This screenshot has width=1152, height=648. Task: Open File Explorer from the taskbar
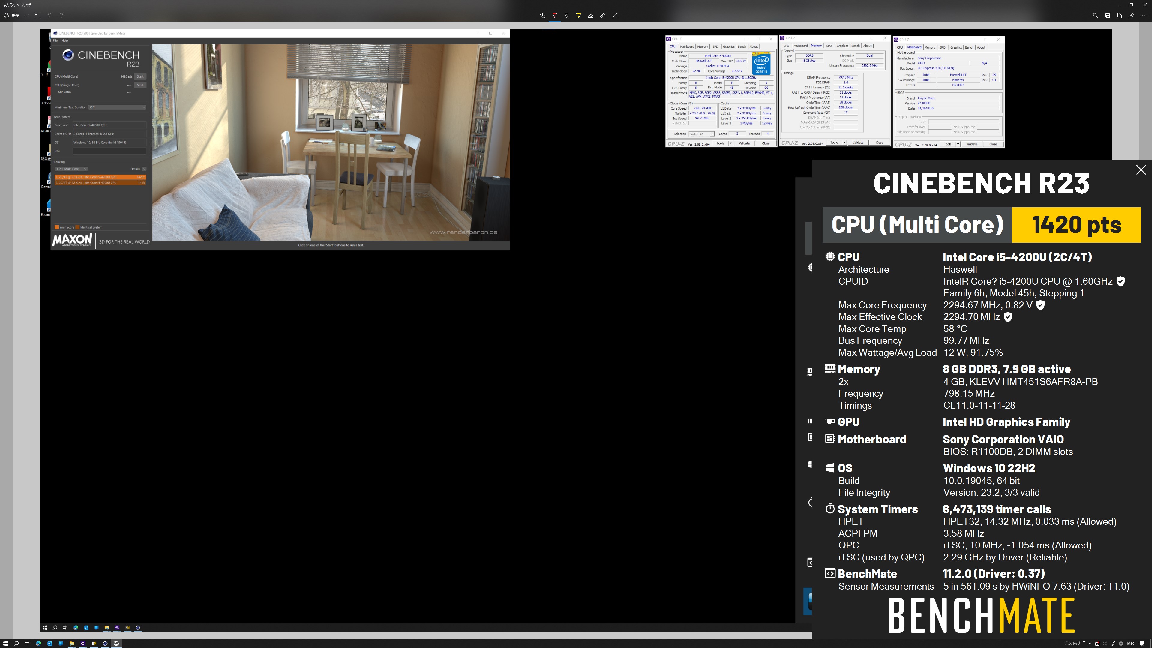(x=72, y=643)
